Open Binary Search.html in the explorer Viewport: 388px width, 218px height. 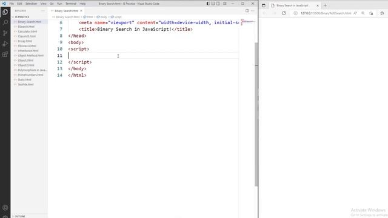[x=30, y=22]
